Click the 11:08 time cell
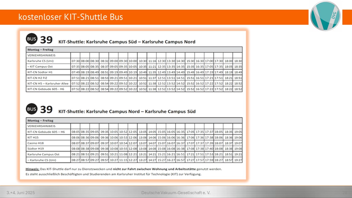Viewport: 352px width, 198px height. point(123,154)
